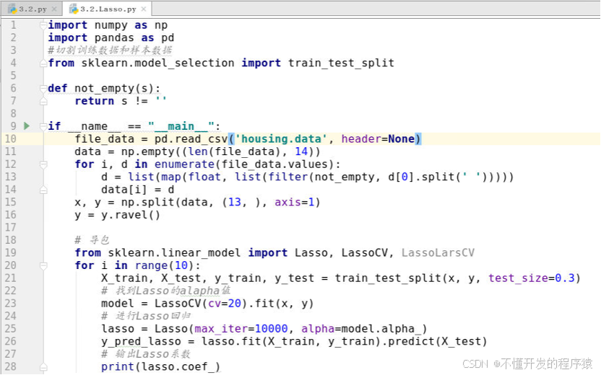Collapse the range(10) loop at line 20
The width and height of the screenshot is (601, 375).
coord(43,265)
